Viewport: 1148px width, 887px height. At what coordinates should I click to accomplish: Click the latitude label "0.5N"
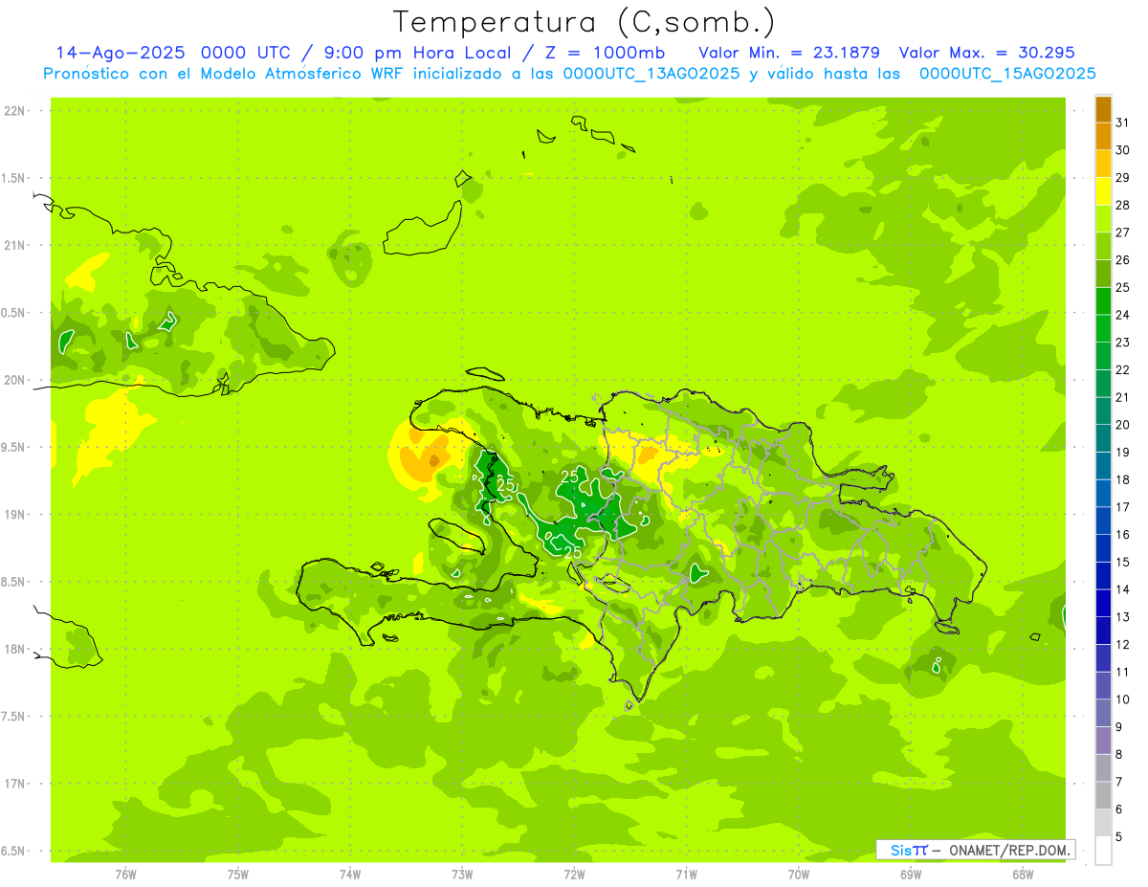tap(12, 313)
